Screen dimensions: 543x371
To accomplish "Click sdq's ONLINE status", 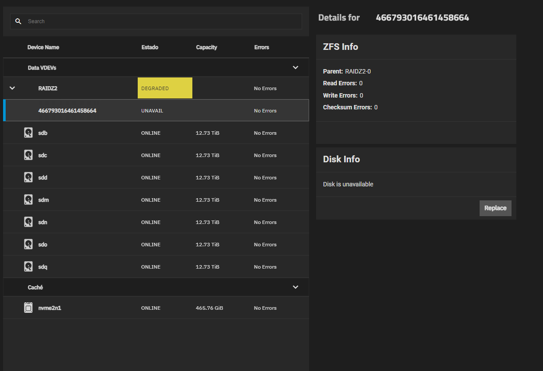I will click(x=151, y=267).
